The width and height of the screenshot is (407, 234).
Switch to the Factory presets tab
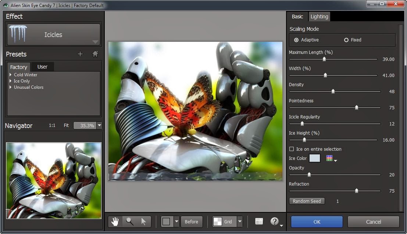point(18,67)
